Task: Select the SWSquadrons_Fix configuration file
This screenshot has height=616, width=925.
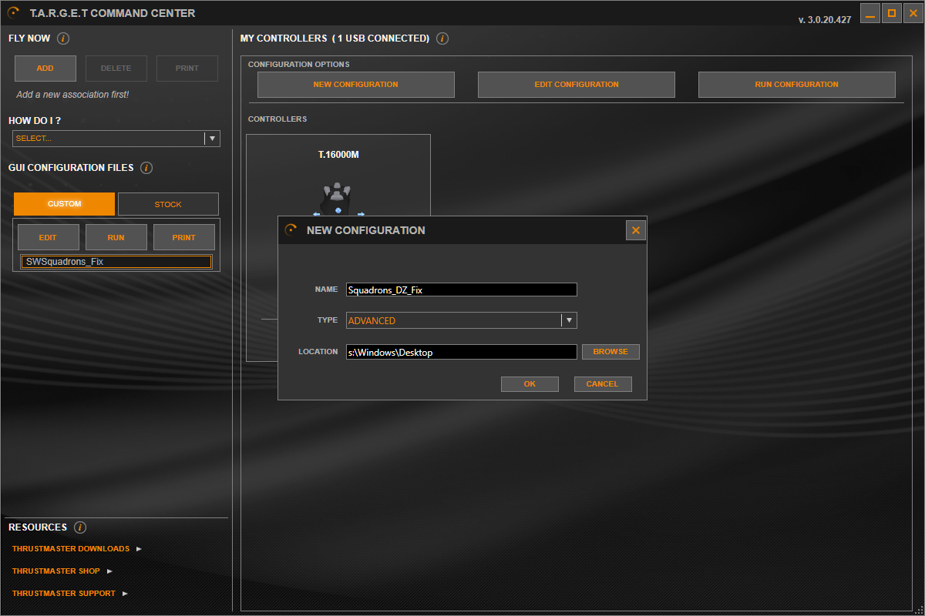Action: pos(116,262)
